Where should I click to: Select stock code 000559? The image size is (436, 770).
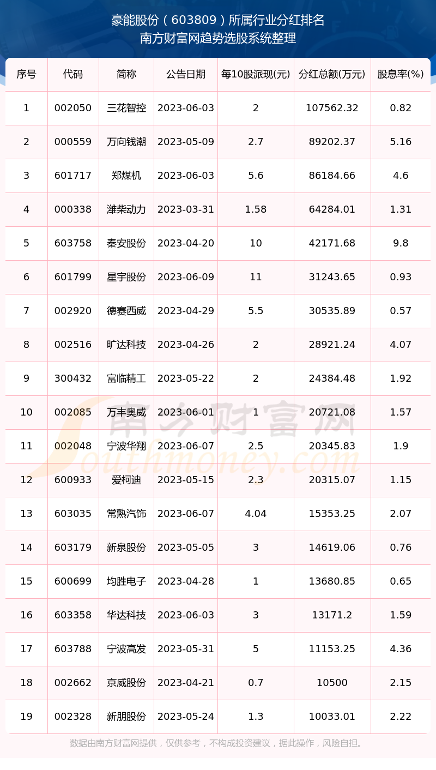click(73, 142)
